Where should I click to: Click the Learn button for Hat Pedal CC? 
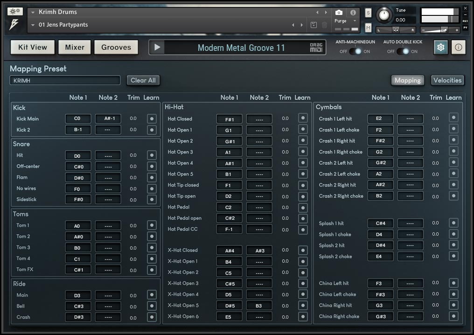point(303,230)
